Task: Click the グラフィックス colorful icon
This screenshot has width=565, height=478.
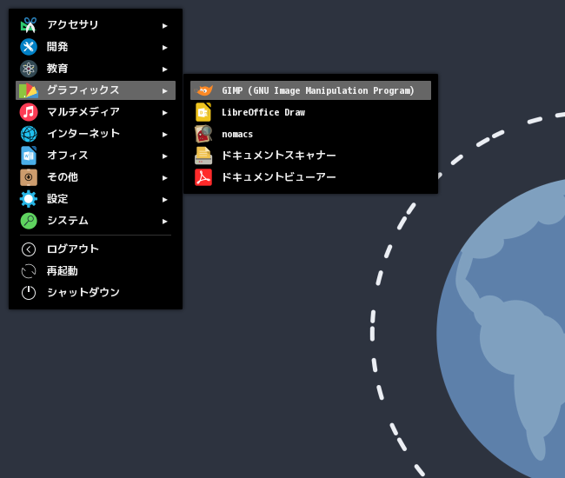Action: pyautogui.click(x=29, y=90)
